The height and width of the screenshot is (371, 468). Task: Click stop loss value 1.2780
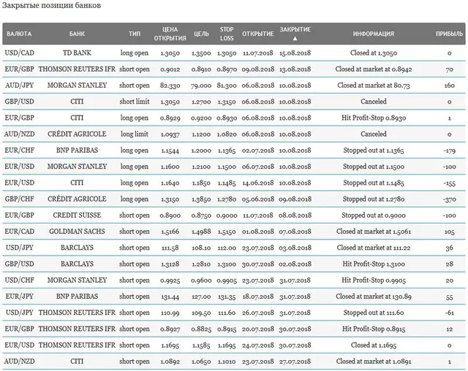tap(227, 199)
